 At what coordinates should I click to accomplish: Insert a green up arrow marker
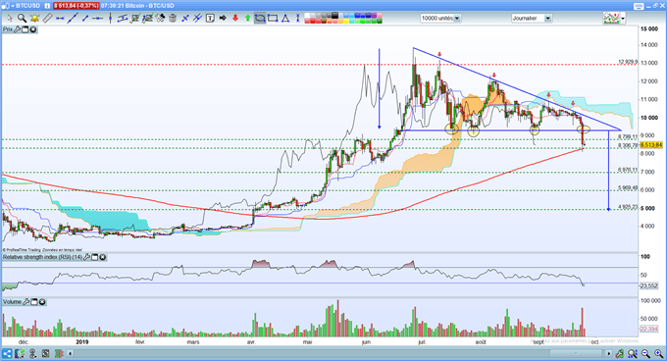(248, 19)
